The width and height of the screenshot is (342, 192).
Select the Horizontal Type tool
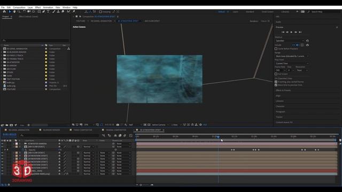click(48, 12)
